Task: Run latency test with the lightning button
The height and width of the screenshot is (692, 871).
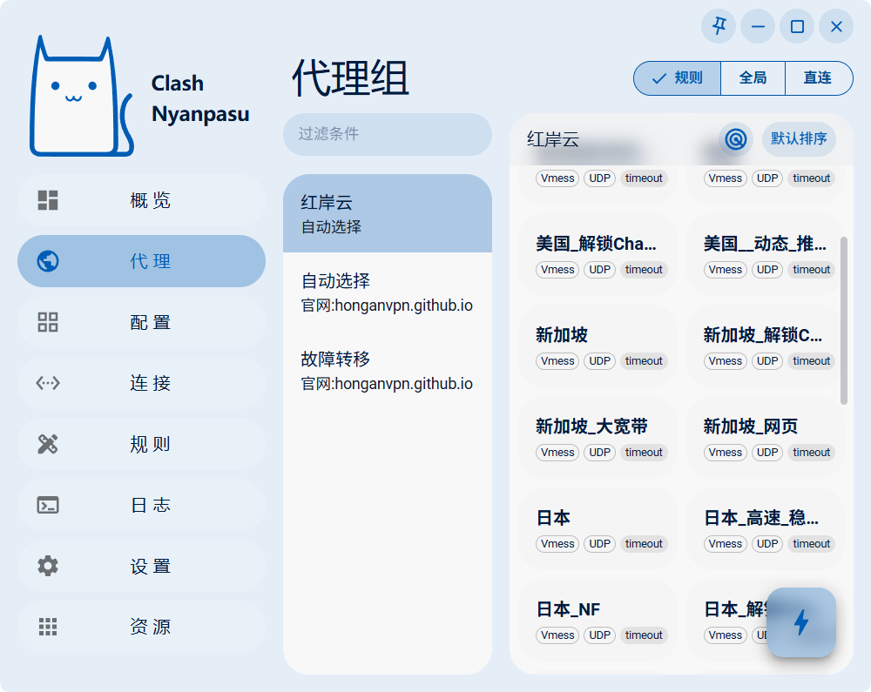Action: point(801,622)
